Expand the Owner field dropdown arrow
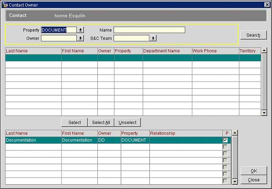 pos(80,38)
